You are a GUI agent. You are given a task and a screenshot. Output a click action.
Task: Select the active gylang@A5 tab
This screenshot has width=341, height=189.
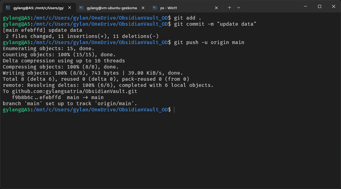pos(38,8)
